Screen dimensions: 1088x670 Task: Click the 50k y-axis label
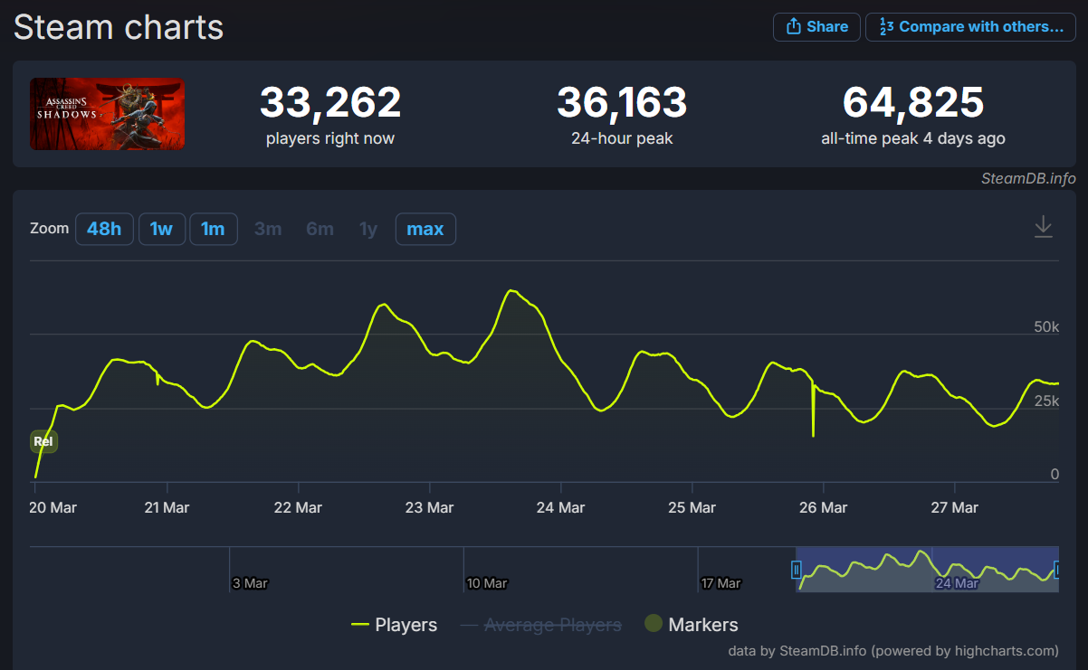(x=1046, y=326)
